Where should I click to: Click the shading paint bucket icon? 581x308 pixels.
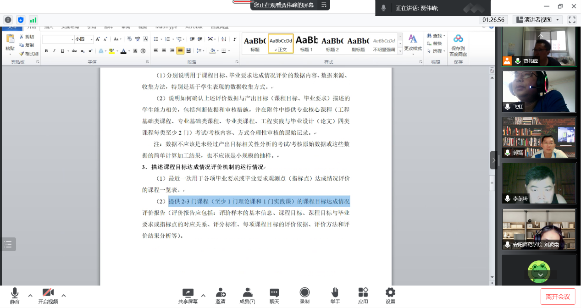tap(211, 51)
